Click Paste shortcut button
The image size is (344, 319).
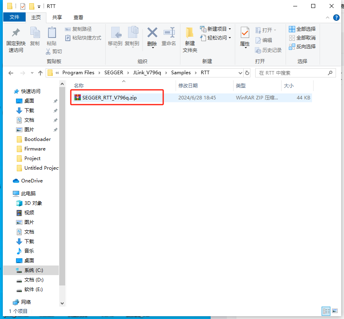click(83, 38)
